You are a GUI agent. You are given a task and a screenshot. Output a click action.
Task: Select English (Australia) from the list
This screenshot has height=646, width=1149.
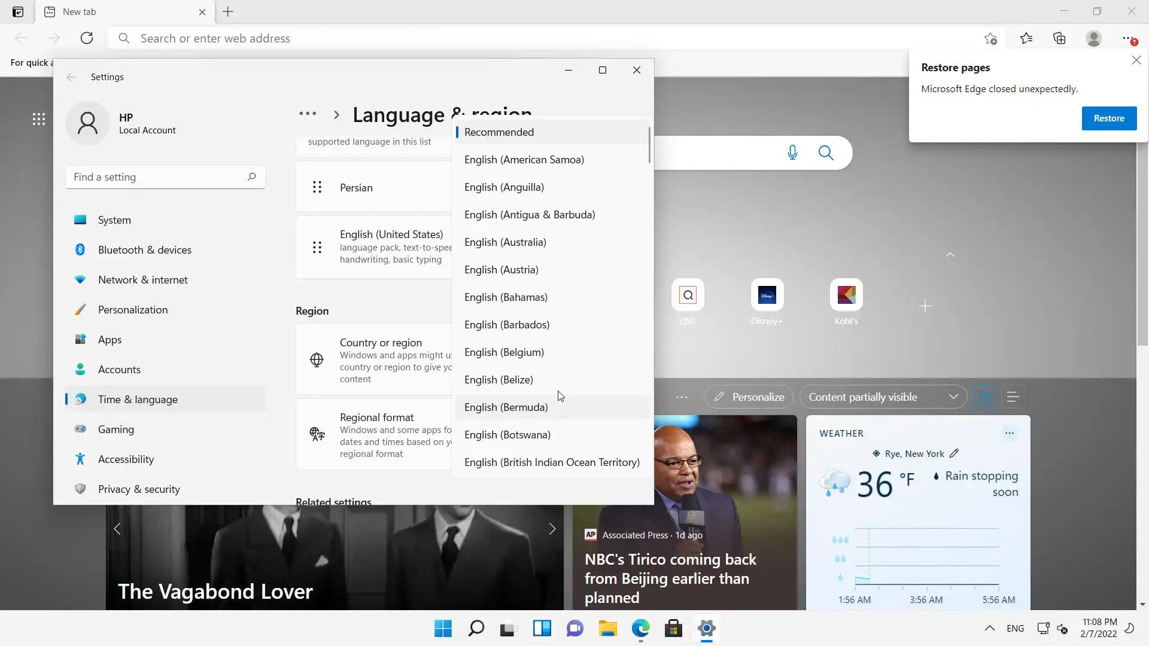point(505,242)
